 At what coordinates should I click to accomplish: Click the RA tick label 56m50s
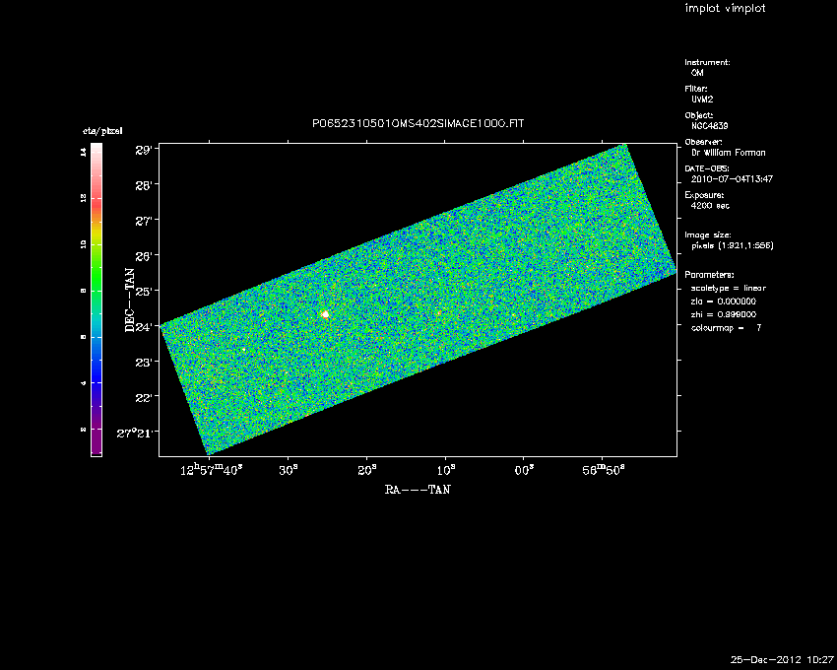click(604, 470)
